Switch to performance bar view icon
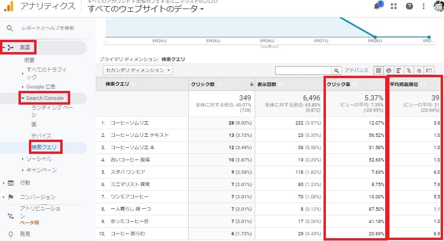This screenshot has height=241, width=444. (398, 71)
